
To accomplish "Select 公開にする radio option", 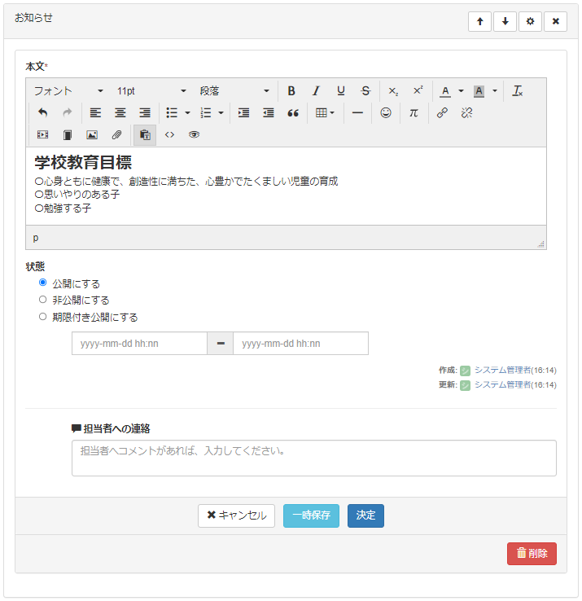I will pyautogui.click(x=43, y=283).
